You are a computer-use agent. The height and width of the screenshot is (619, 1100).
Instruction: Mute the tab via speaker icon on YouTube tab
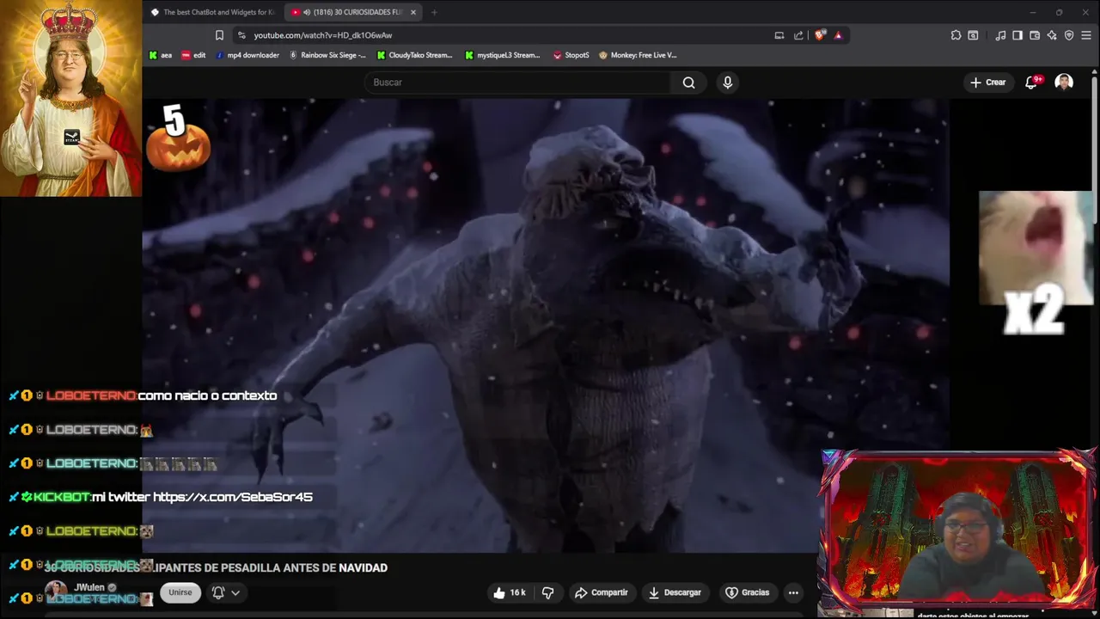click(x=307, y=12)
